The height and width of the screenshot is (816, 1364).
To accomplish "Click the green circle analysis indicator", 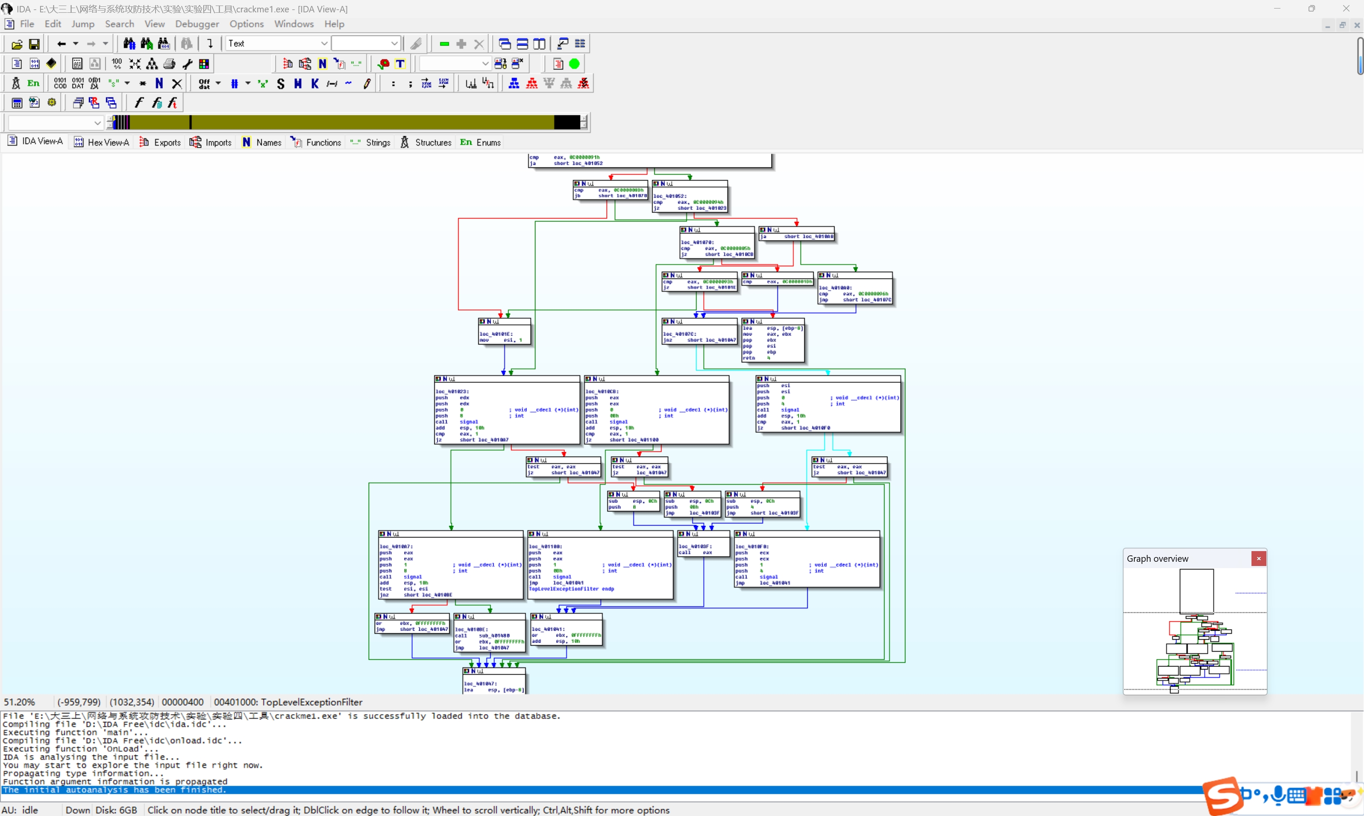I will (574, 64).
